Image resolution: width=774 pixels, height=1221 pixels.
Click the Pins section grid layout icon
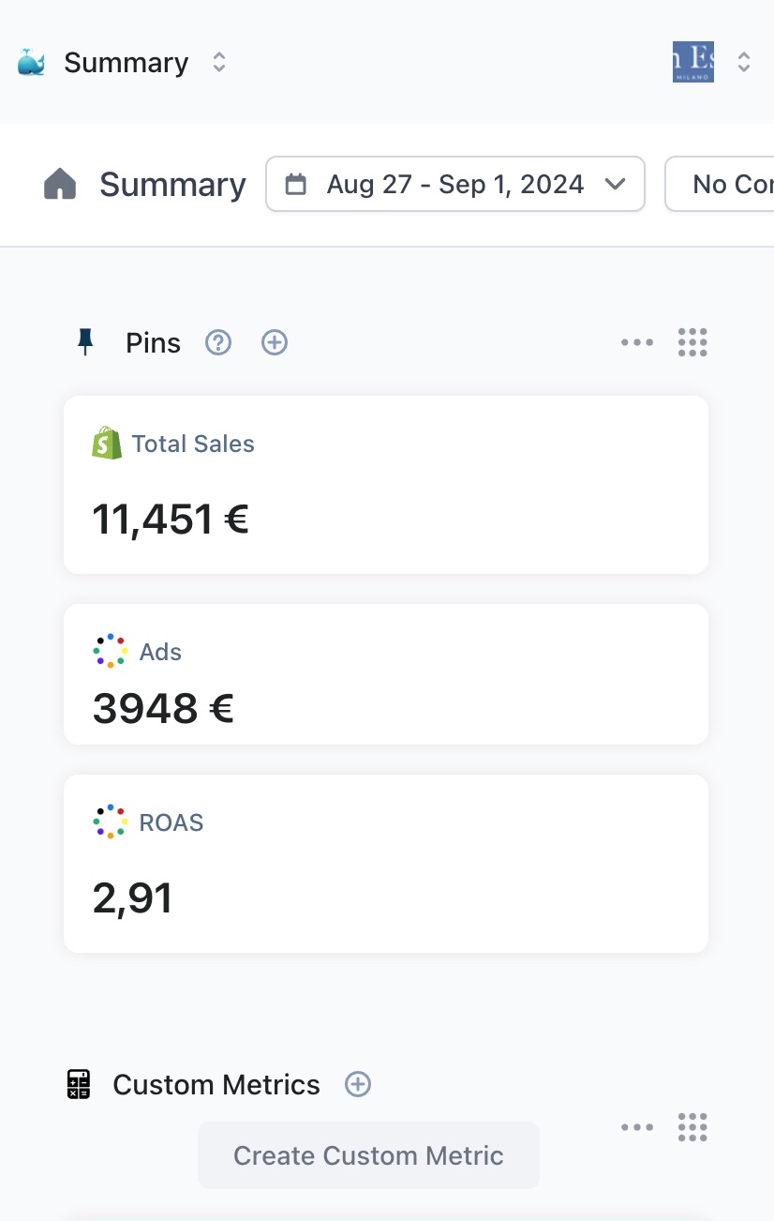pos(692,342)
